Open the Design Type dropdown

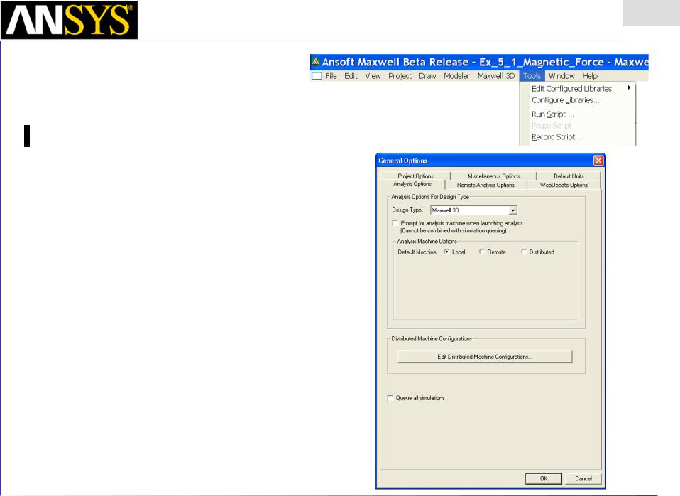click(x=513, y=210)
